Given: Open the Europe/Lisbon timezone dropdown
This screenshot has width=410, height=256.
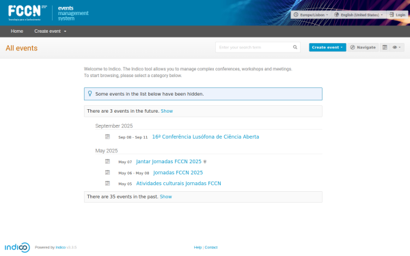Looking at the screenshot, I should (311, 15).
